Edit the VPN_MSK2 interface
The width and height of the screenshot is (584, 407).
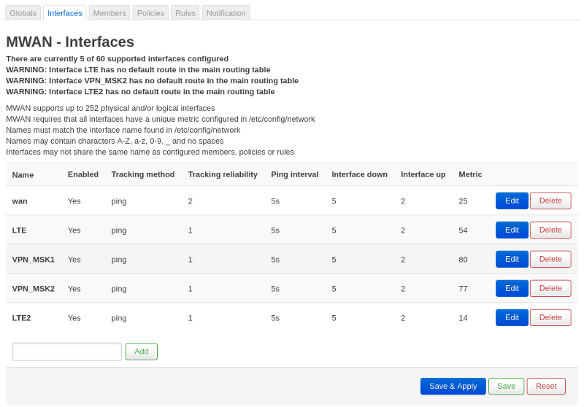[512, 288]
